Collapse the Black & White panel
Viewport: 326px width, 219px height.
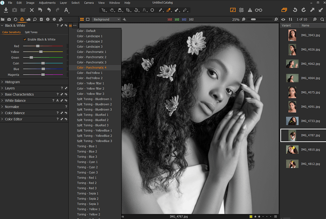click(x=3, y=25)
